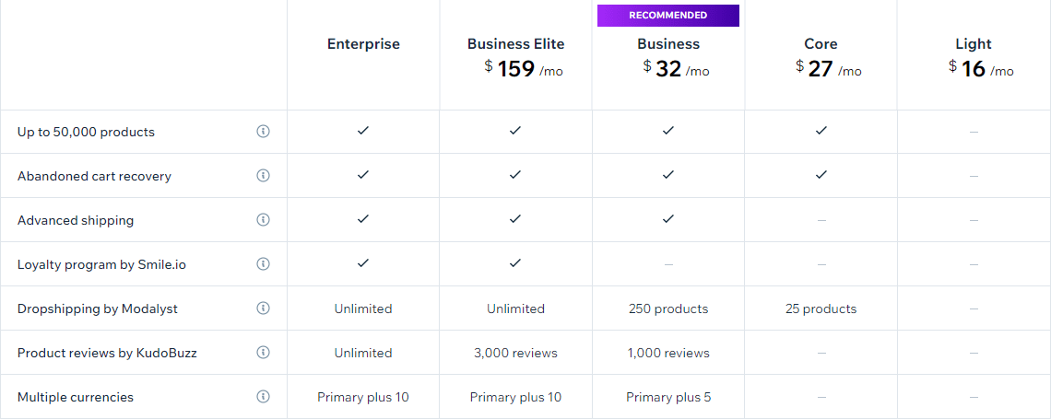This screenshot has height=419, width=1051.
Task: Click the Business plan $32 price
Action: tap(676, 68)
